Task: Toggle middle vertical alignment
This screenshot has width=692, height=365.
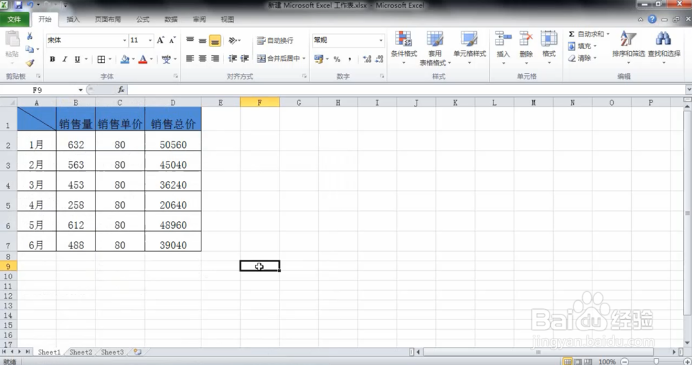Action: coord(203,41)
